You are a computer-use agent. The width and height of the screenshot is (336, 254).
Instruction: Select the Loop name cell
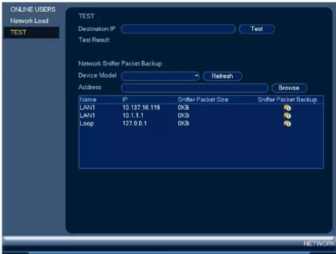[x=87, y=124]
